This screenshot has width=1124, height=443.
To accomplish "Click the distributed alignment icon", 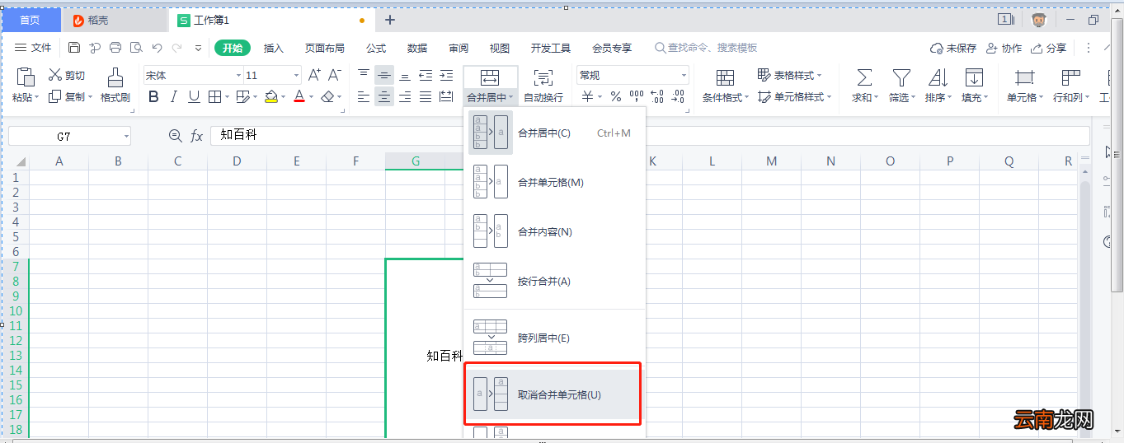I will [446, 97].
